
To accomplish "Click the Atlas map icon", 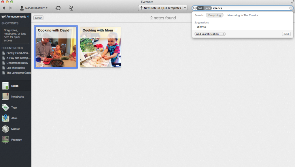I will (x=5, y=118).
